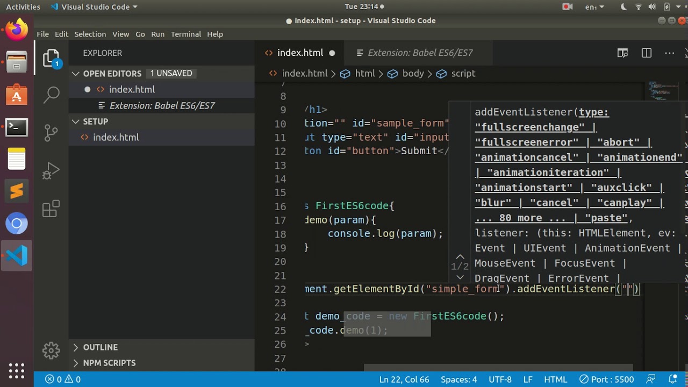This screenshot has height=387, width=688.
Task: Open the Go menu
Action: [x=140, y=34]
